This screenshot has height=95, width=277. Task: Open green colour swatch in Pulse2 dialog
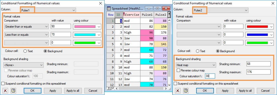tap(260, 43)
